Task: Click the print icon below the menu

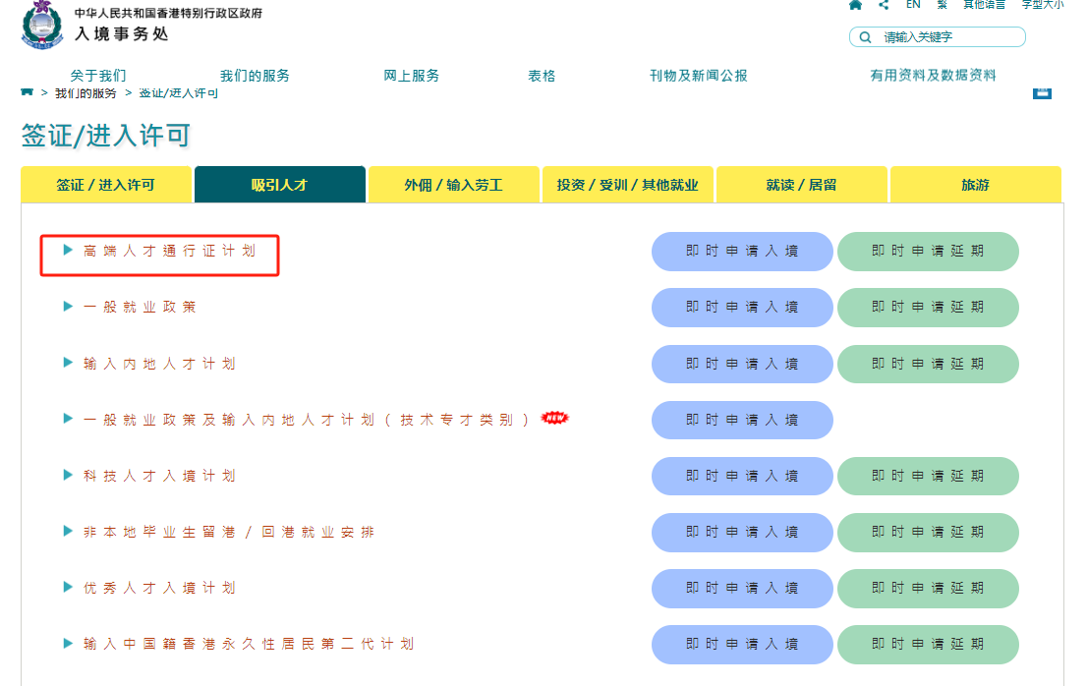Action: pos(1042,92)
